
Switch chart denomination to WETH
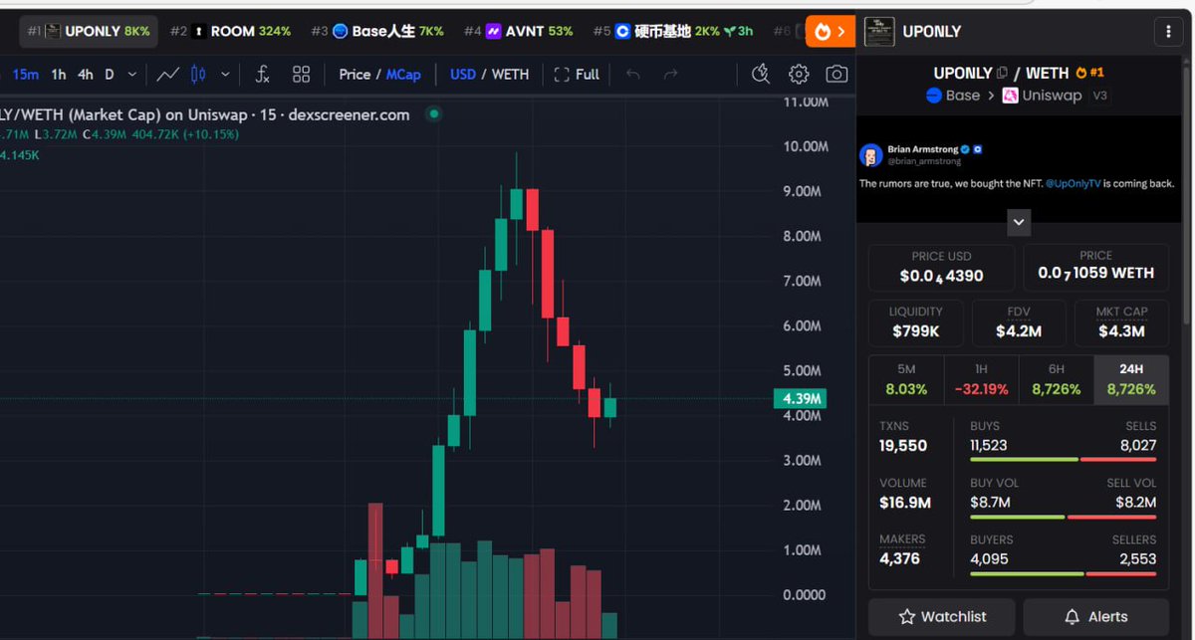[510, 74]
